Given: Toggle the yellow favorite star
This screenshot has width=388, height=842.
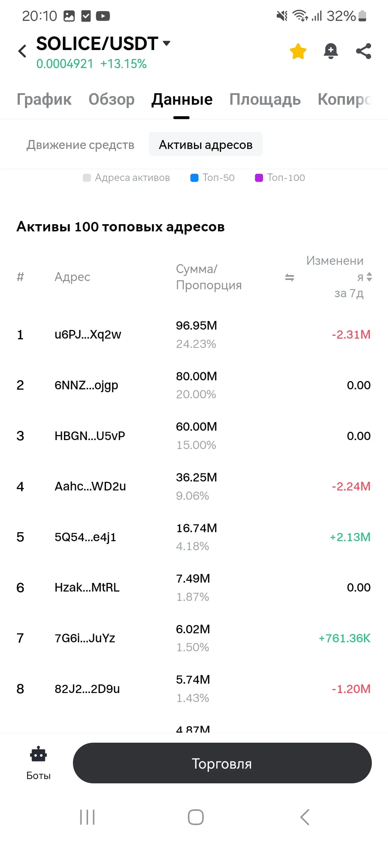Looking at the screenshot, I should tap(298, 51).
